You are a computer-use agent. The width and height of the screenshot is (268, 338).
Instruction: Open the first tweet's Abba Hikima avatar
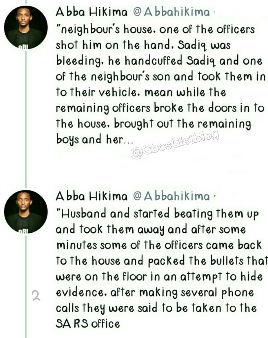click(x=26, y=27)
